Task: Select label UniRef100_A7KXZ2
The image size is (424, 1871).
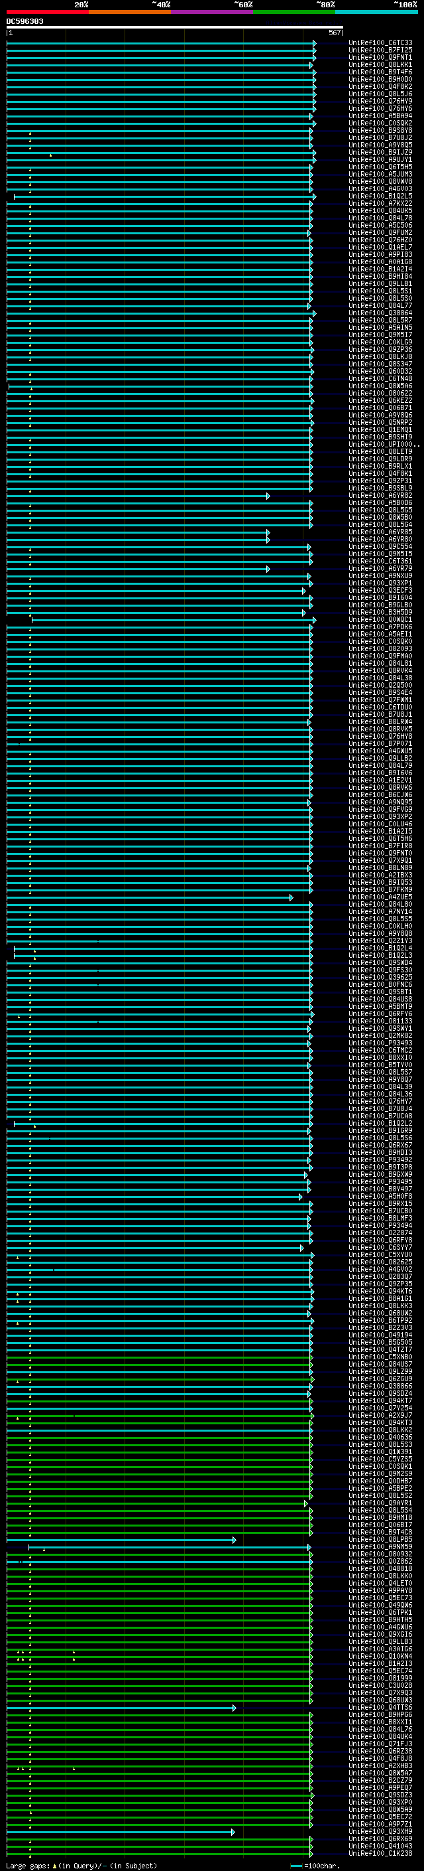Action: (380, 203)
